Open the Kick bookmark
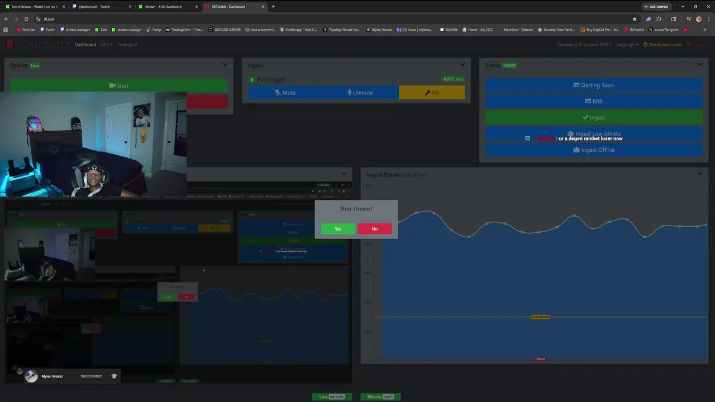The image size is (715, 402). pos(101,30)
